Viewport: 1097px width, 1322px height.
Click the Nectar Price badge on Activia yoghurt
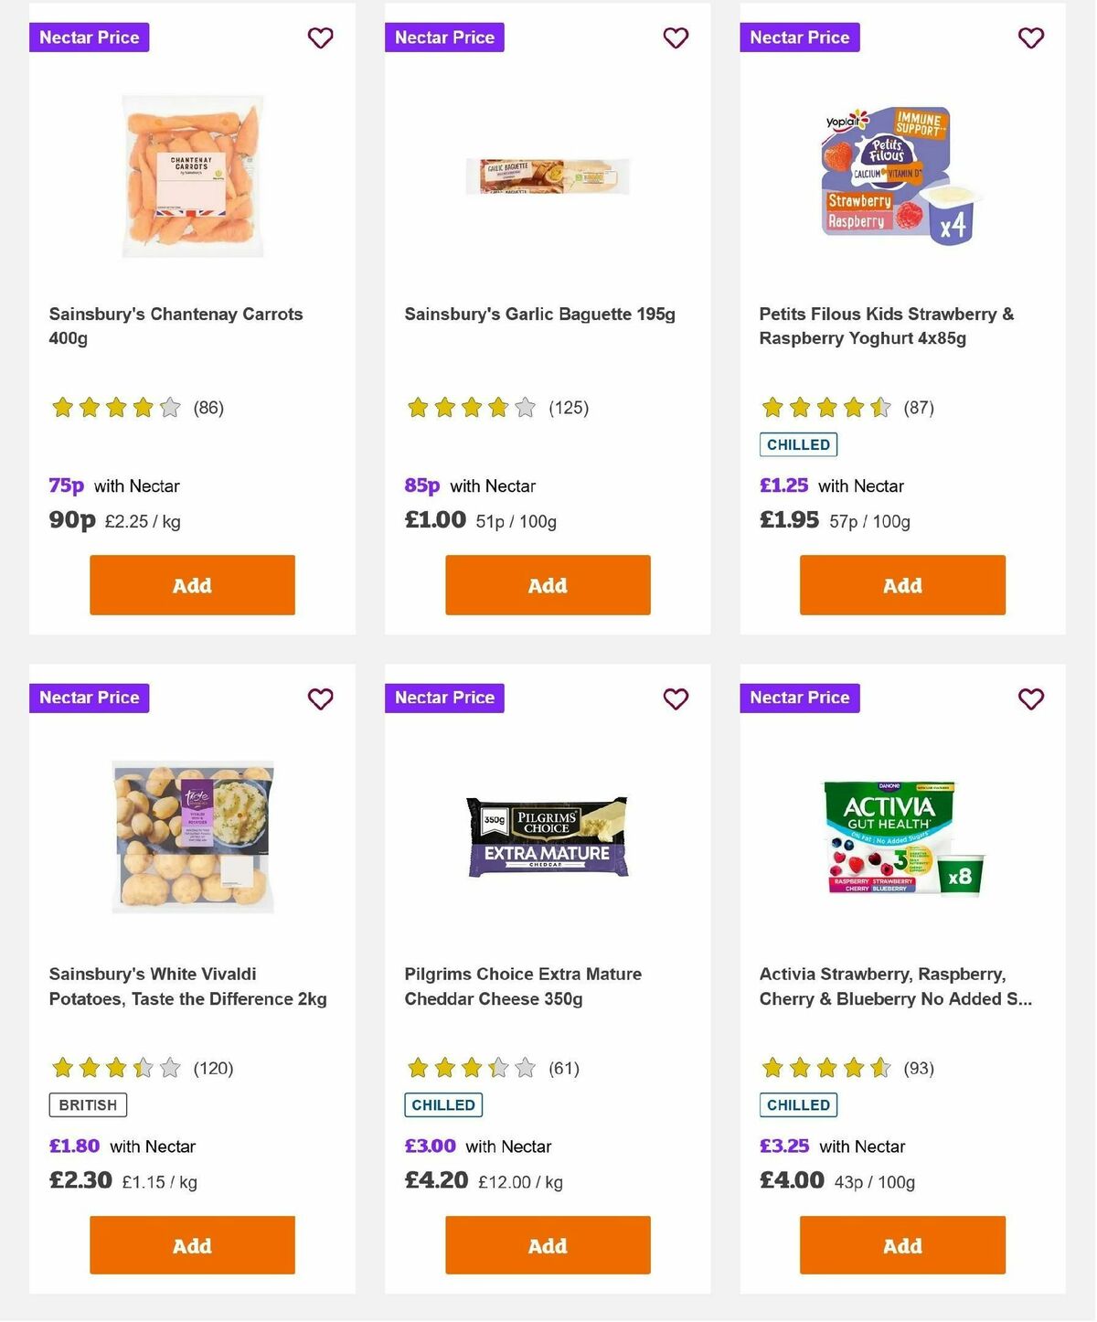tap(799, 698)
